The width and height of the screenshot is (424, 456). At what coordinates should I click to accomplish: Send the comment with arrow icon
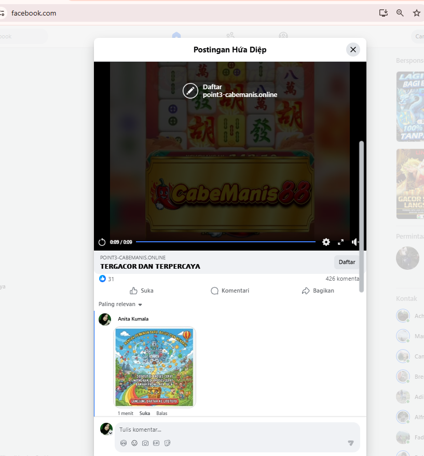click(351, 443)
